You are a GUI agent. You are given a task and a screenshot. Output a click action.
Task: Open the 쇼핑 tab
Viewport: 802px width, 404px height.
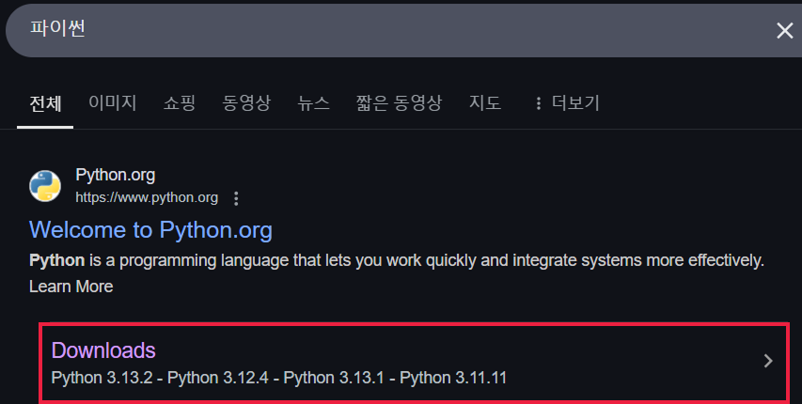pyautogui.click(x=180, y=103)
